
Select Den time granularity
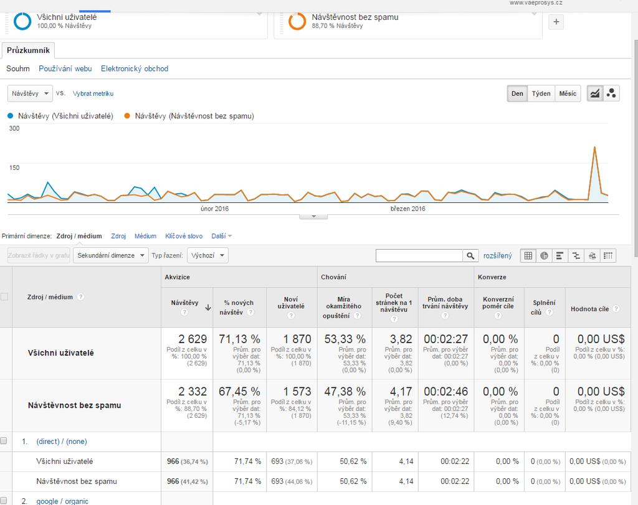(x=517, y=93)
